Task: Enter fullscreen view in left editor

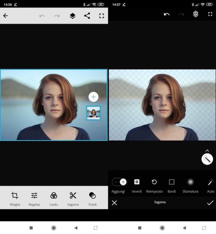Action: pyautogui.click(x=102, y=16)
